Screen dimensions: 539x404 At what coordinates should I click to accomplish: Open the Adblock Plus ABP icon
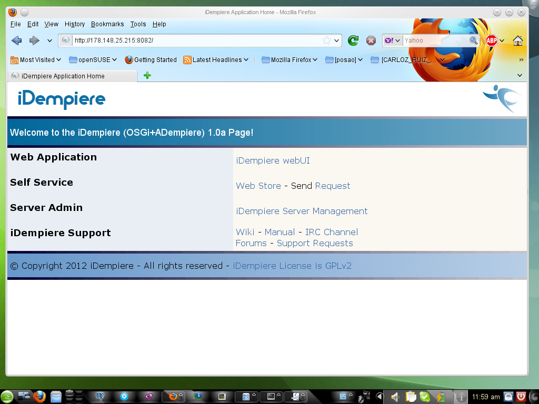click(491, 41)
